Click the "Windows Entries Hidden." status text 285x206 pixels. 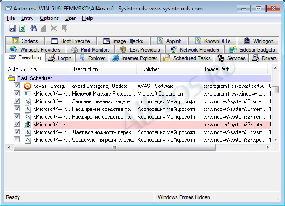point(185,197)
